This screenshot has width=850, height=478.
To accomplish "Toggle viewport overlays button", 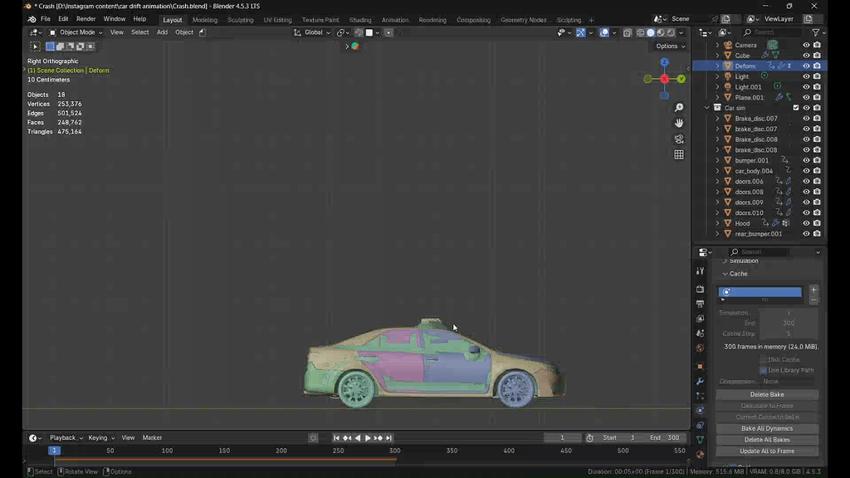I will [x=604, y=32].
